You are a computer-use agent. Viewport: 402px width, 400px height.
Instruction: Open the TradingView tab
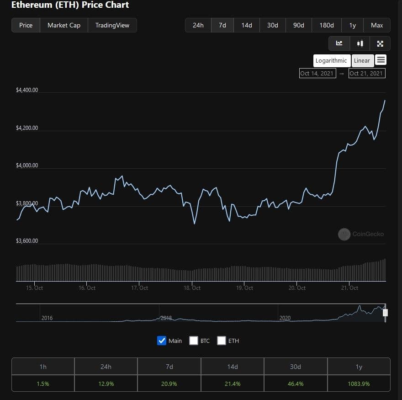(x=112, y=25)
